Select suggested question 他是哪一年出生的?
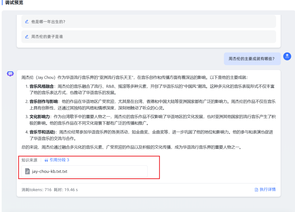 coord(48,21)
